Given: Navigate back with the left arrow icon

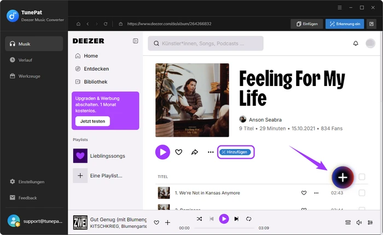Looking at the screenshot, I should click(x=88, y=24).
